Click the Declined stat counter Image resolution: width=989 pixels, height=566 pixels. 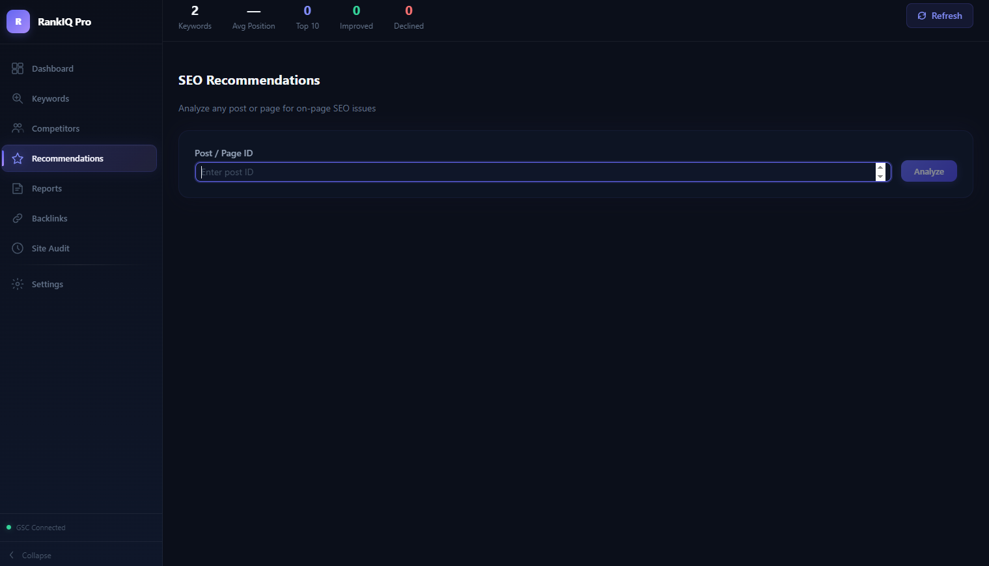(x=408, y=18)
